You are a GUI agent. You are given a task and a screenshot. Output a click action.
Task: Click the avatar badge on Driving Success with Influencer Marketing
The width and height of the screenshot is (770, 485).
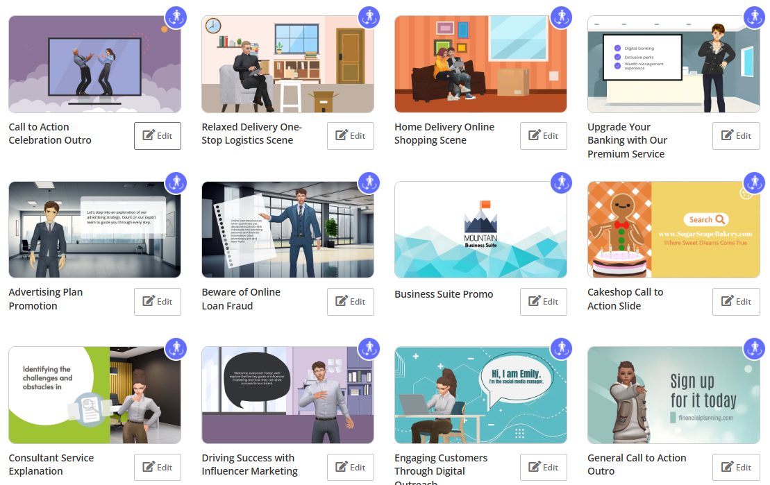(x=369, y=349)
